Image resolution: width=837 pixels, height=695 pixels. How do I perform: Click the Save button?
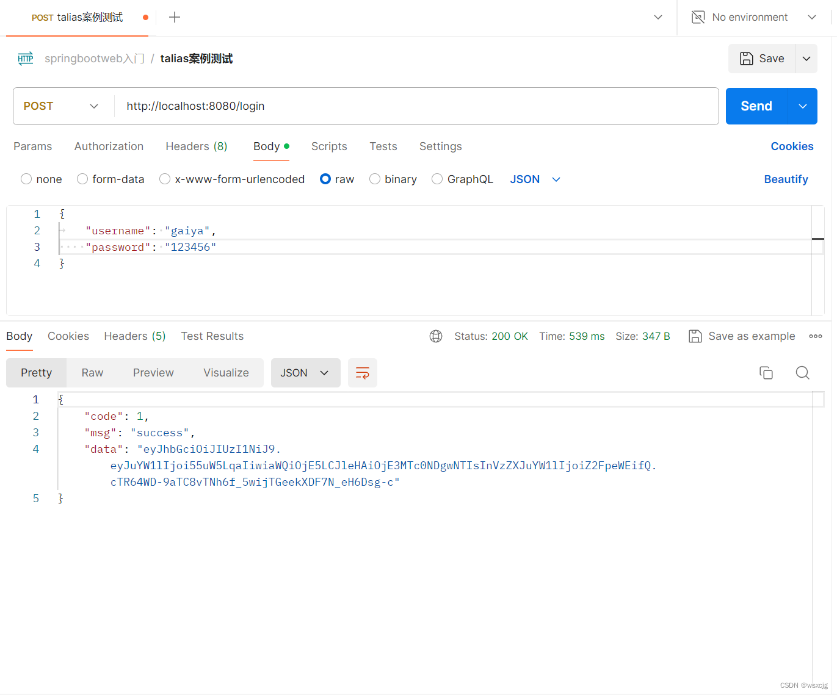(x=762, y=59)
